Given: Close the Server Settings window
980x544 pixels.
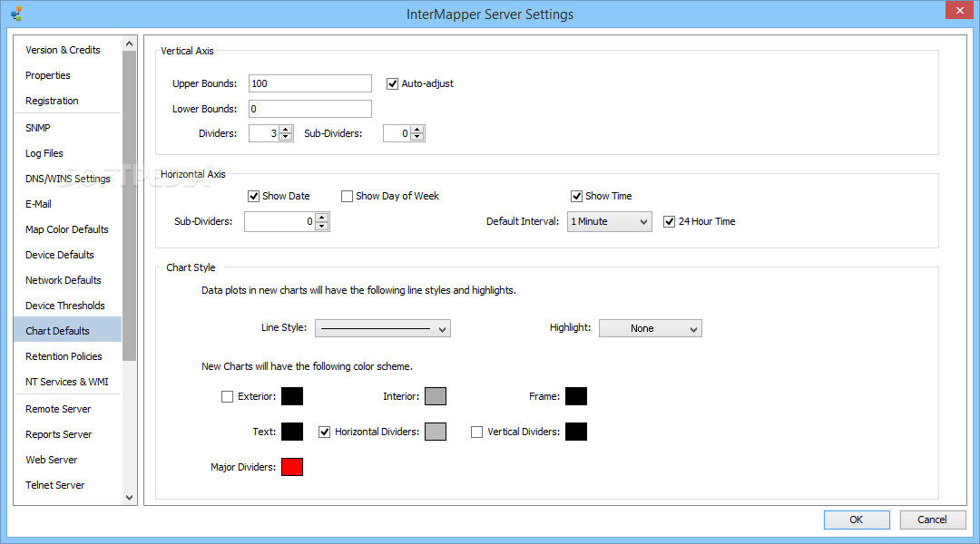Looking at the screenshot, I should [959, 11].
